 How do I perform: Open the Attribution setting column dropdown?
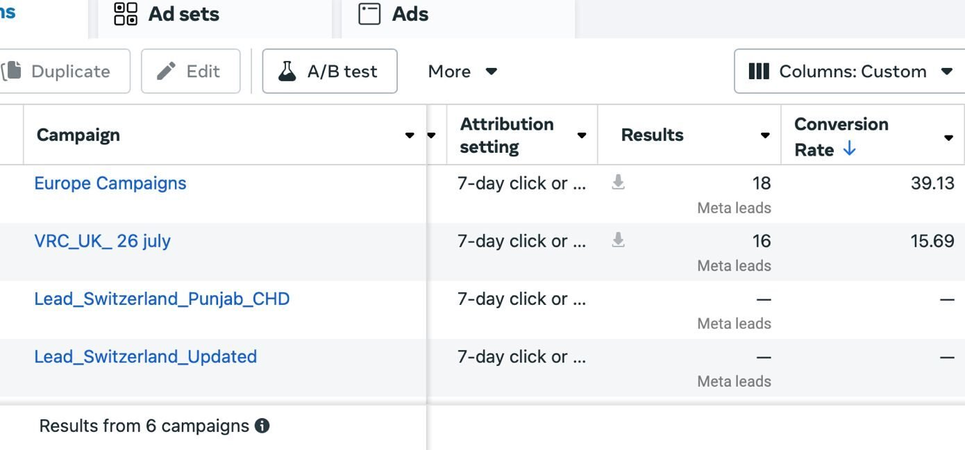click(582, 135)
